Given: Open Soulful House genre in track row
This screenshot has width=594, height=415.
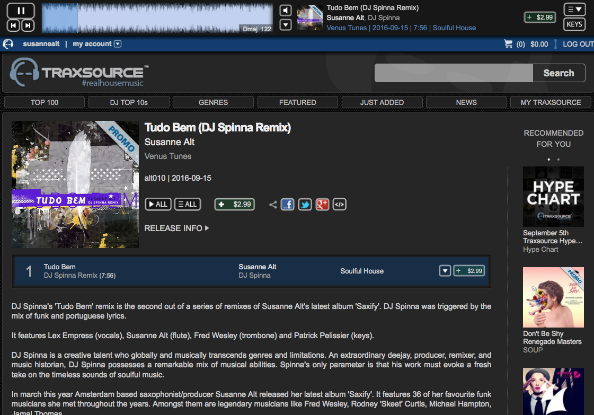Looking at the screenshot, I should point(362,271).
